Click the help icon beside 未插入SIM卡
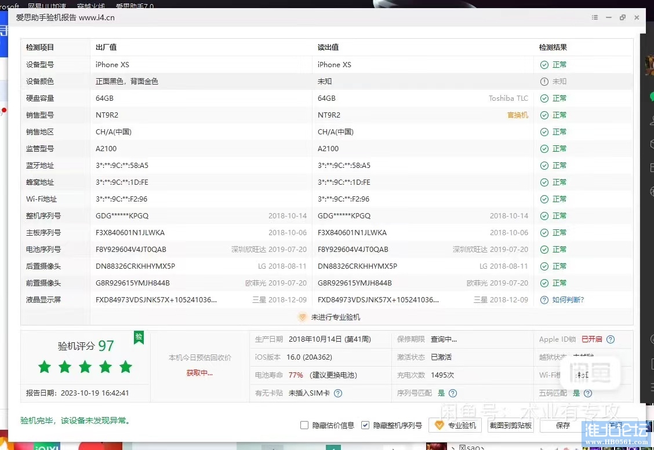 tap(338, 393)
